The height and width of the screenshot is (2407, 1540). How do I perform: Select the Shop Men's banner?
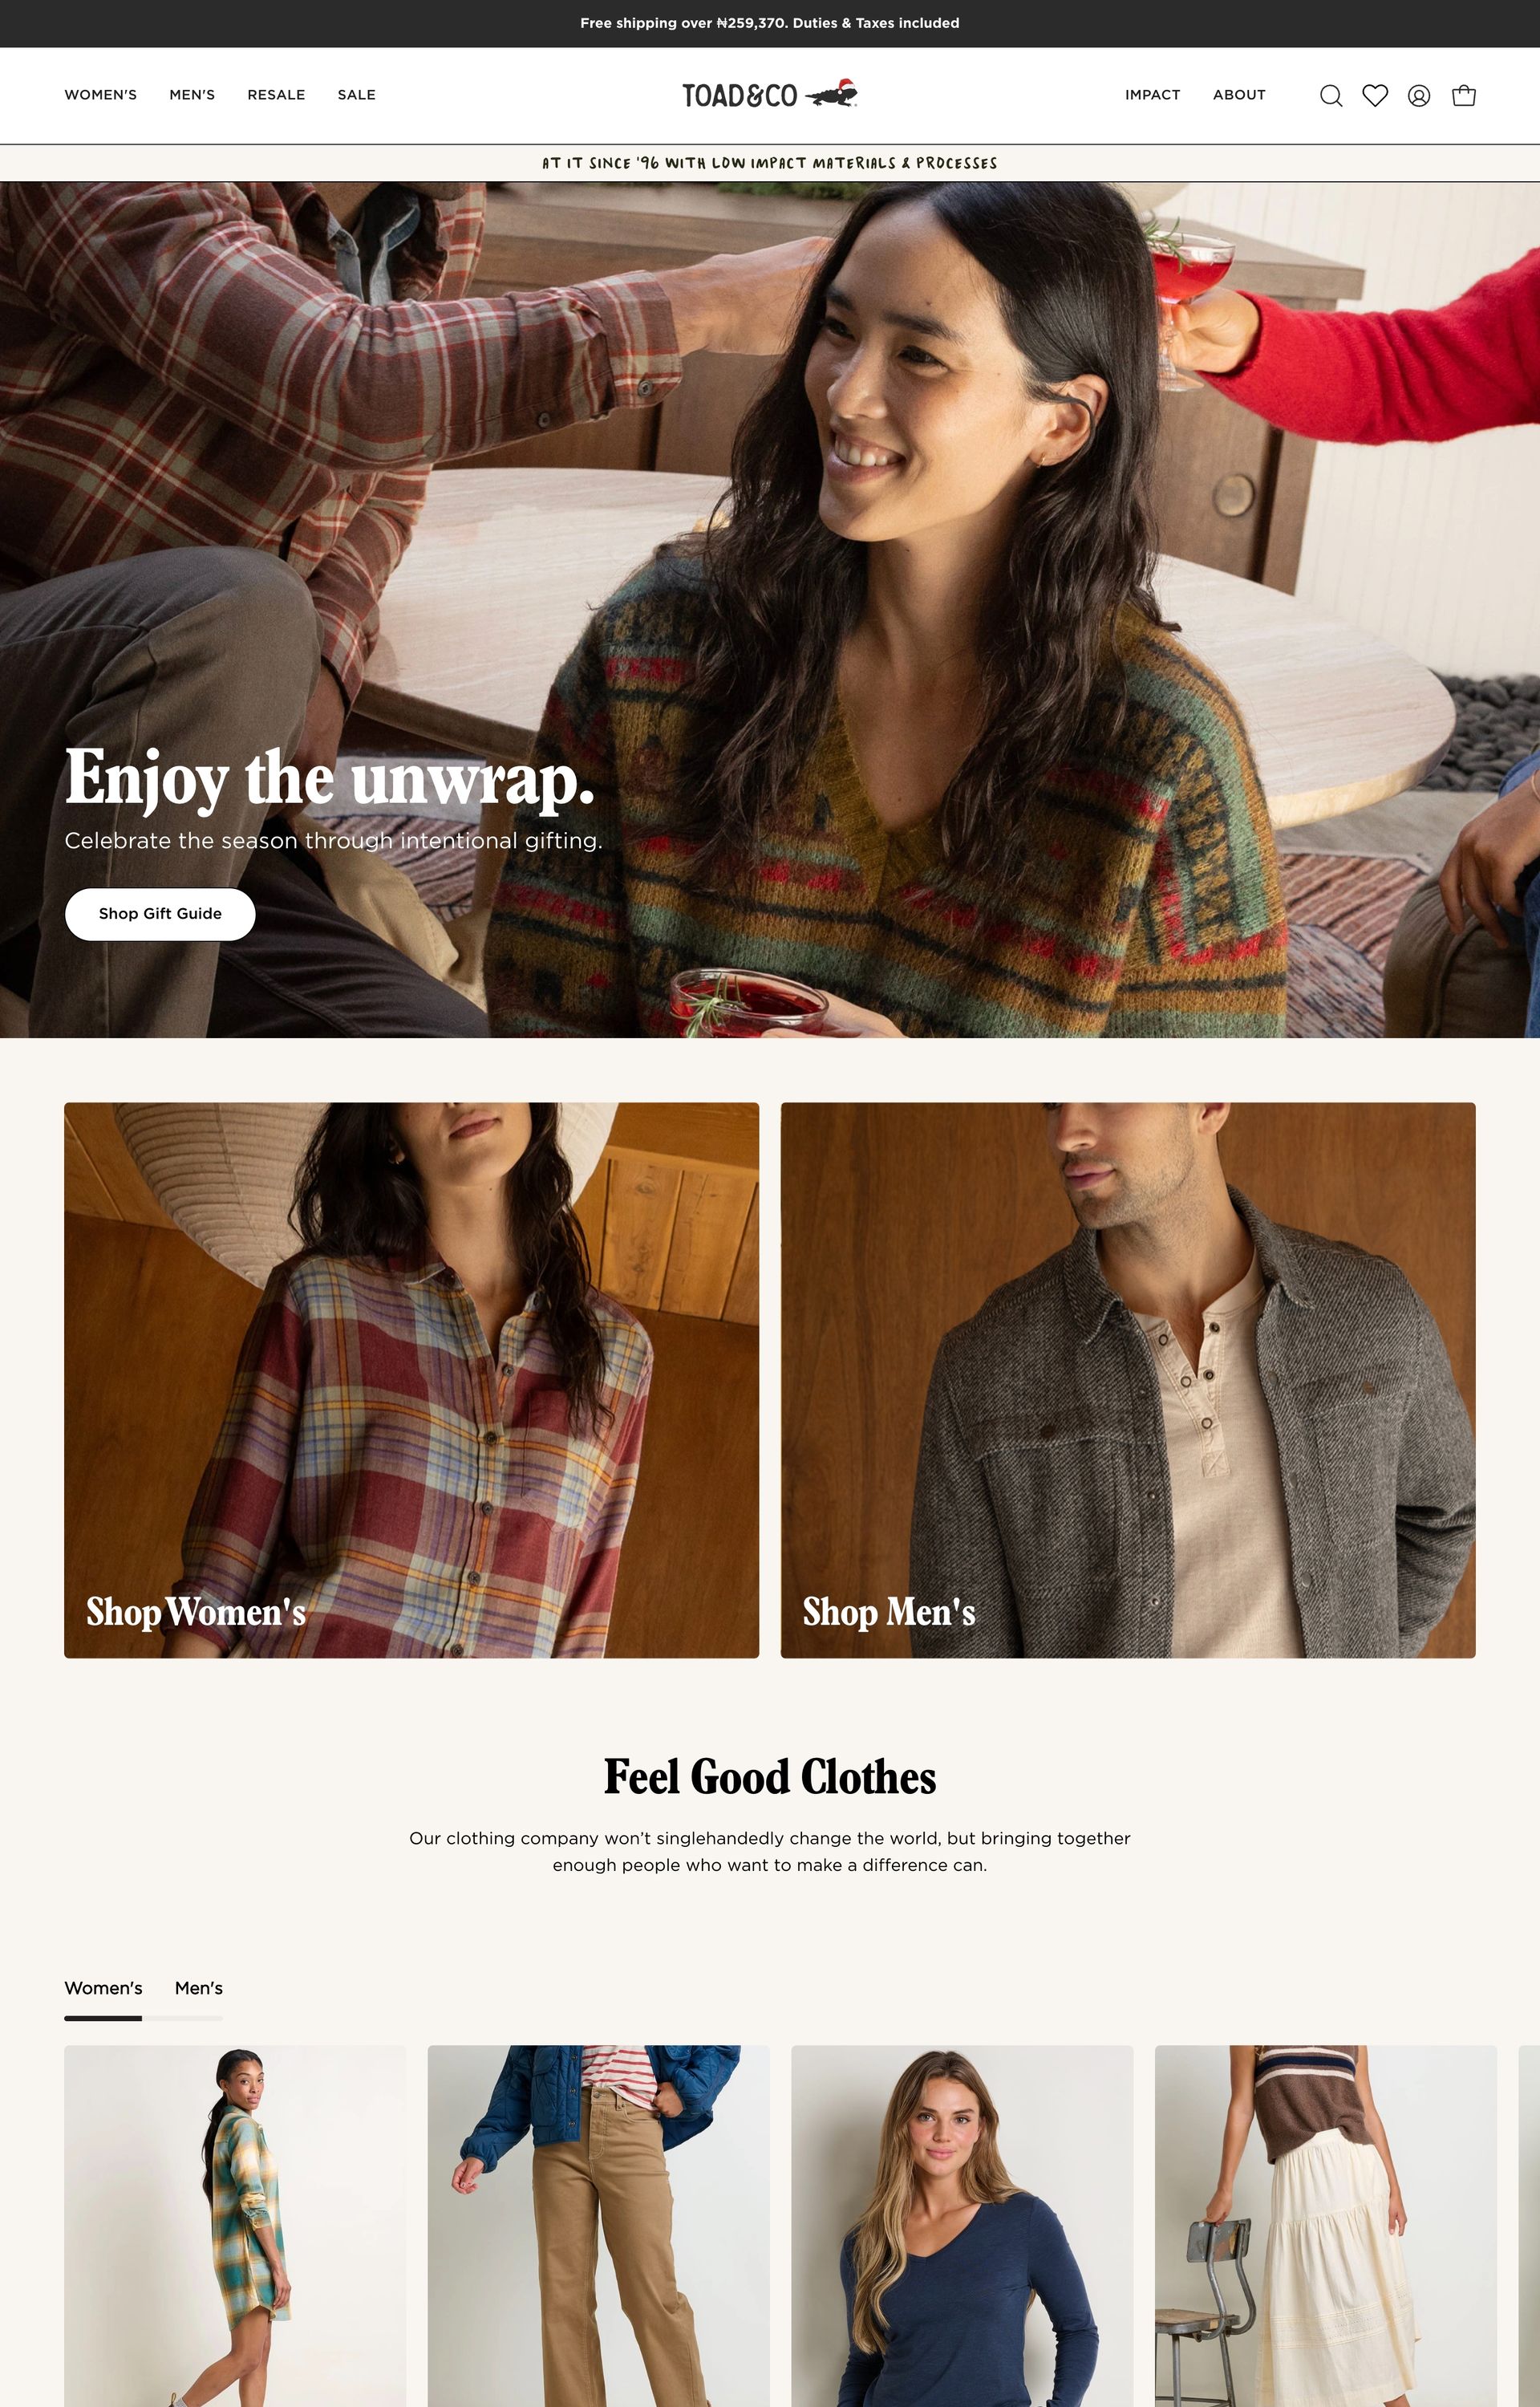(1128, 1380)
